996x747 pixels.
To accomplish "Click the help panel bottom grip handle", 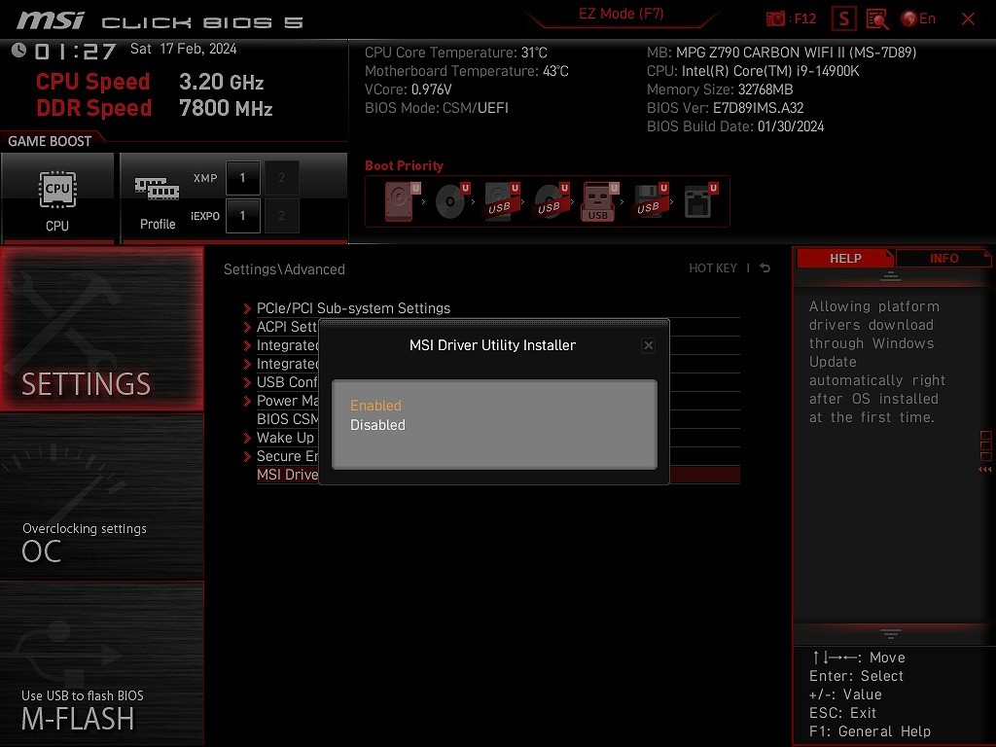I will click(x=891, y=633).
